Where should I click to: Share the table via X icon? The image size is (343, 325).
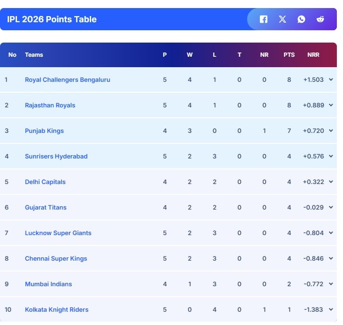283,19
